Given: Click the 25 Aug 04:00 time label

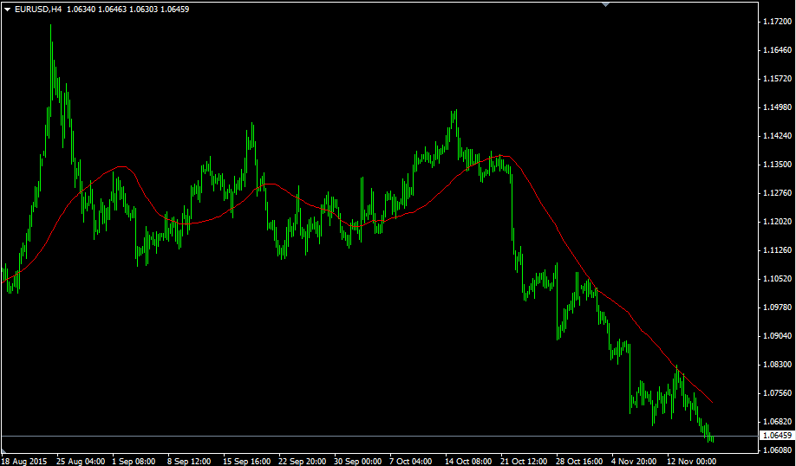Looking at the screenshot, I should [81, 461].
